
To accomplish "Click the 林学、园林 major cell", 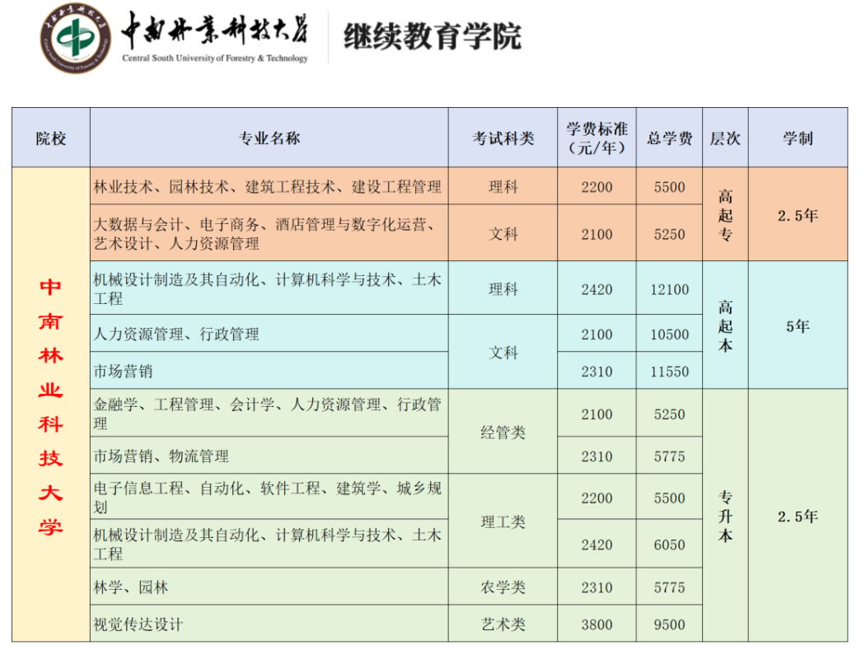I will (x=269, y=587).
